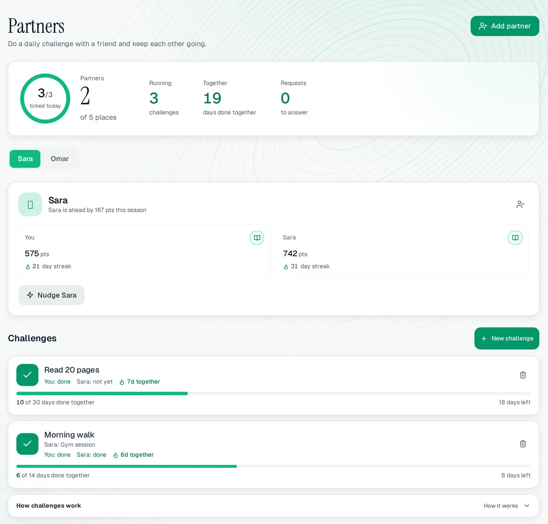Click the 'Sara: not yet' status

tap(94, 382)
